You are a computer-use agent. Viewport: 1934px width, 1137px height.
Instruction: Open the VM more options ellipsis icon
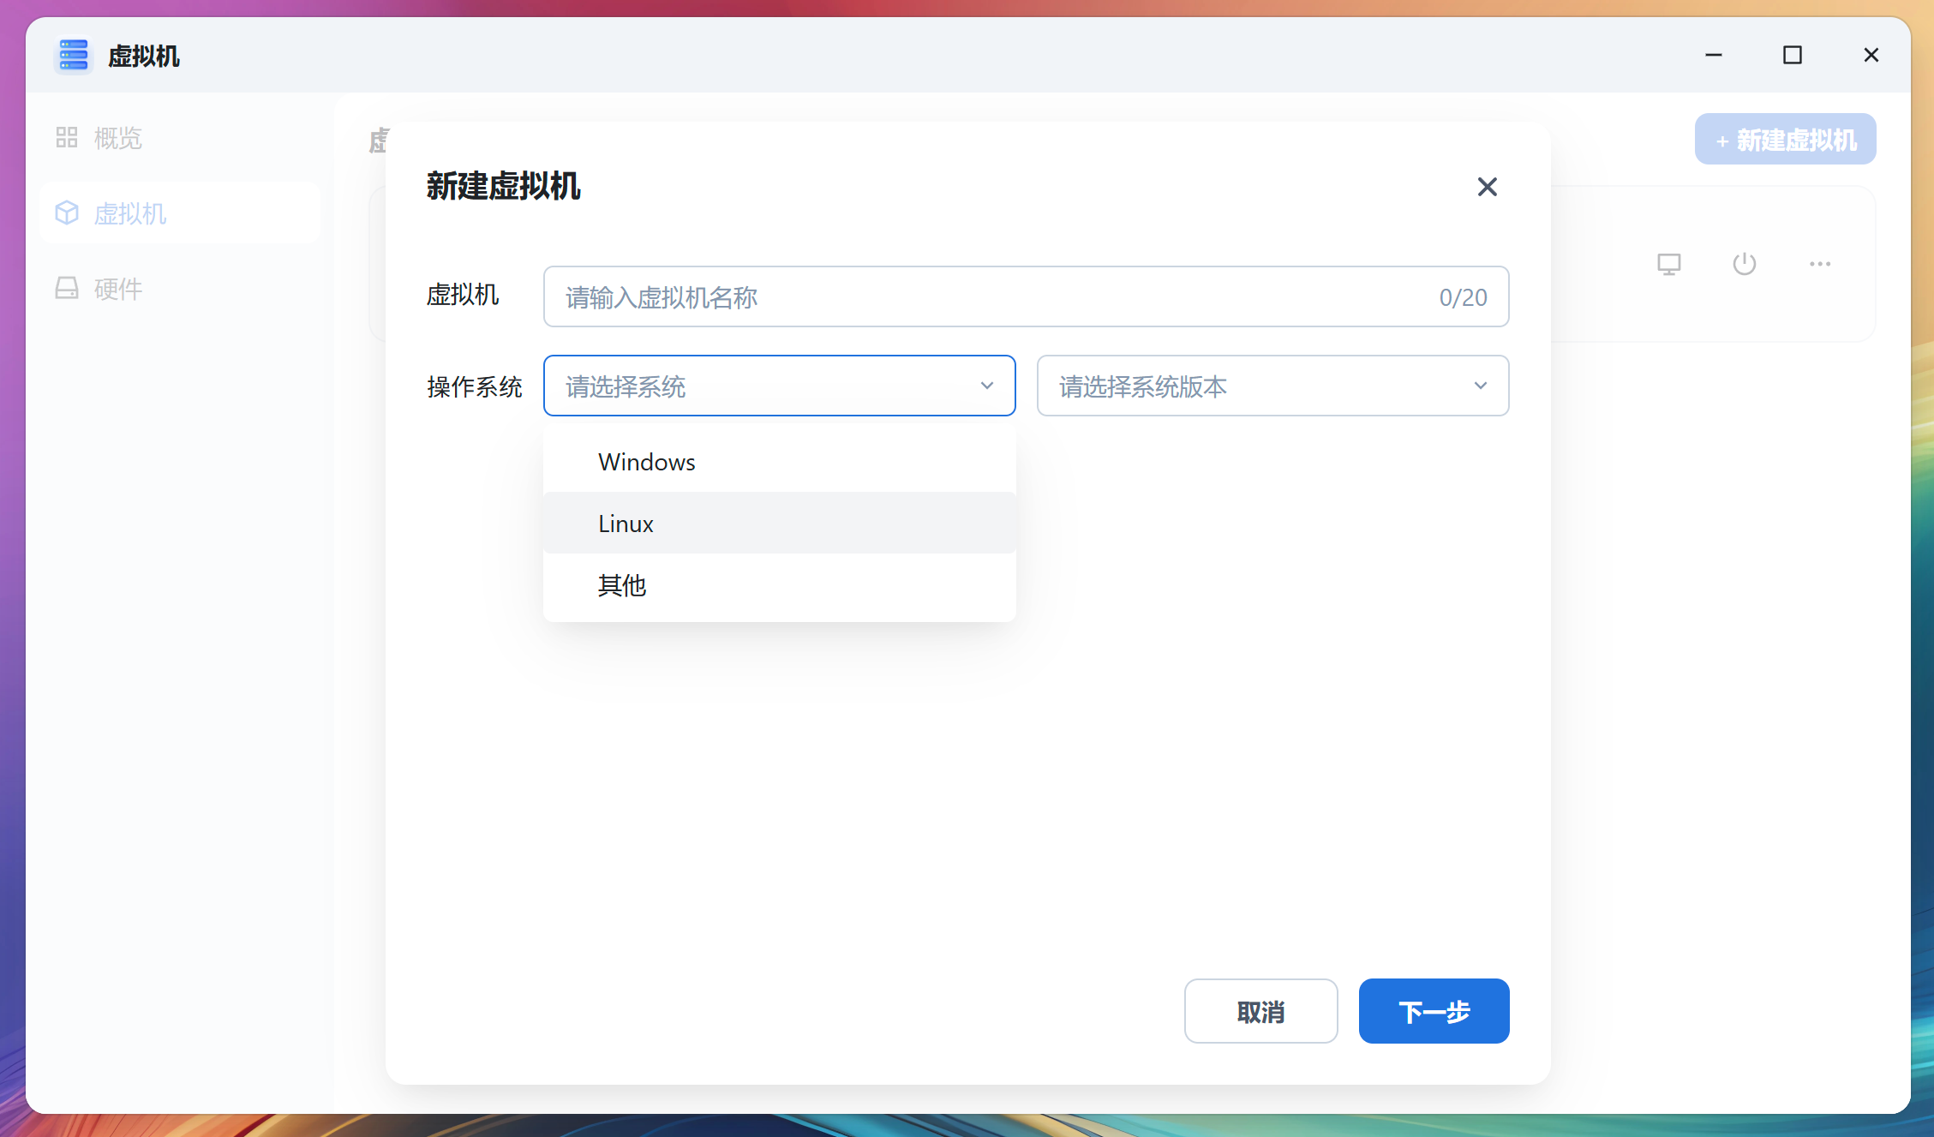click(1820, 264)
